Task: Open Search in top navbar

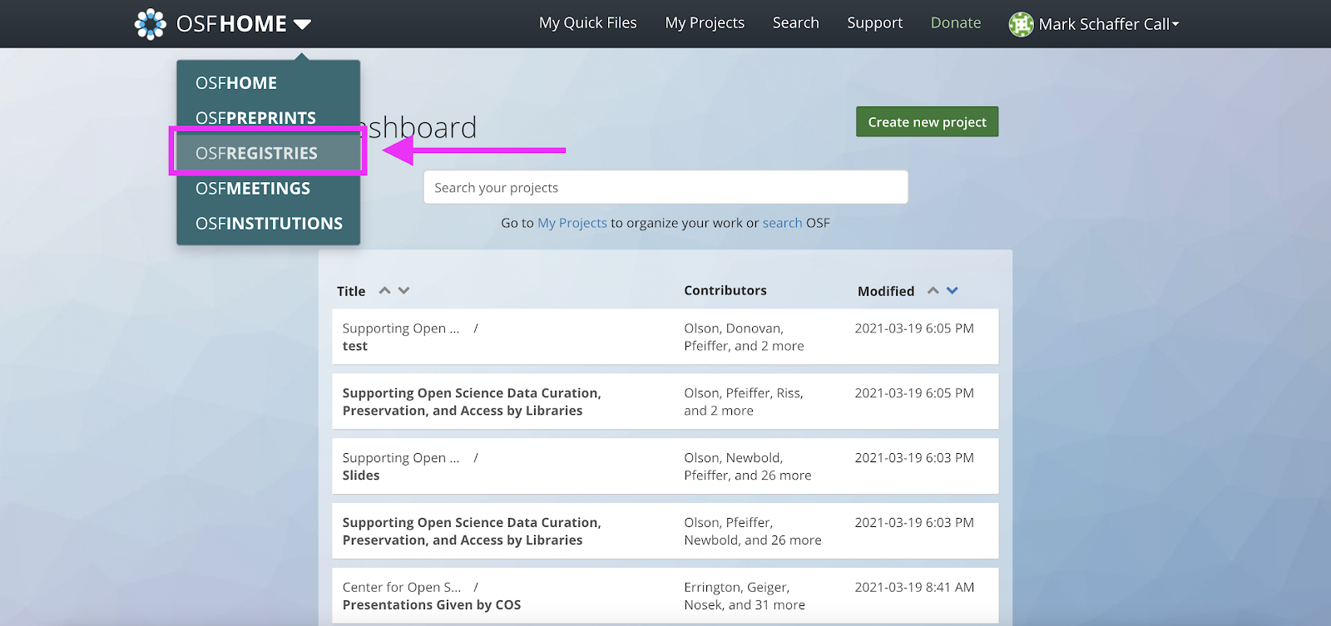Action: click(796, 23)
